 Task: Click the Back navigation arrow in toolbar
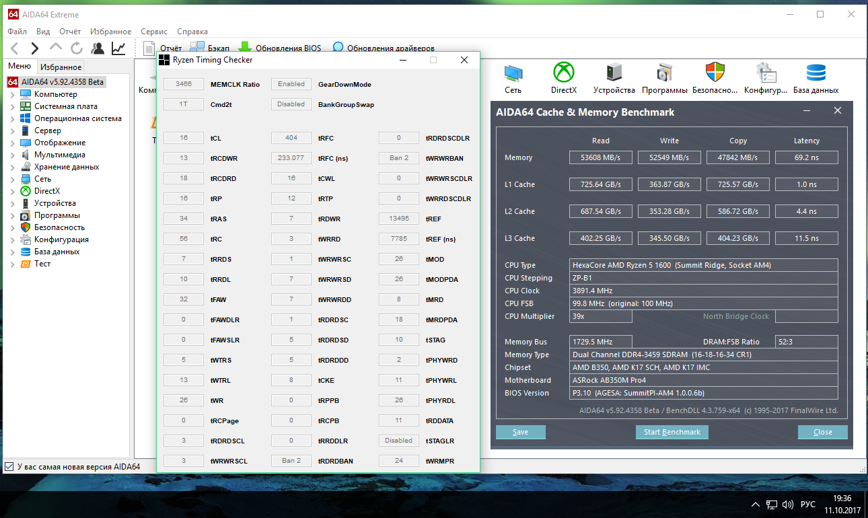tap(15, 48)
